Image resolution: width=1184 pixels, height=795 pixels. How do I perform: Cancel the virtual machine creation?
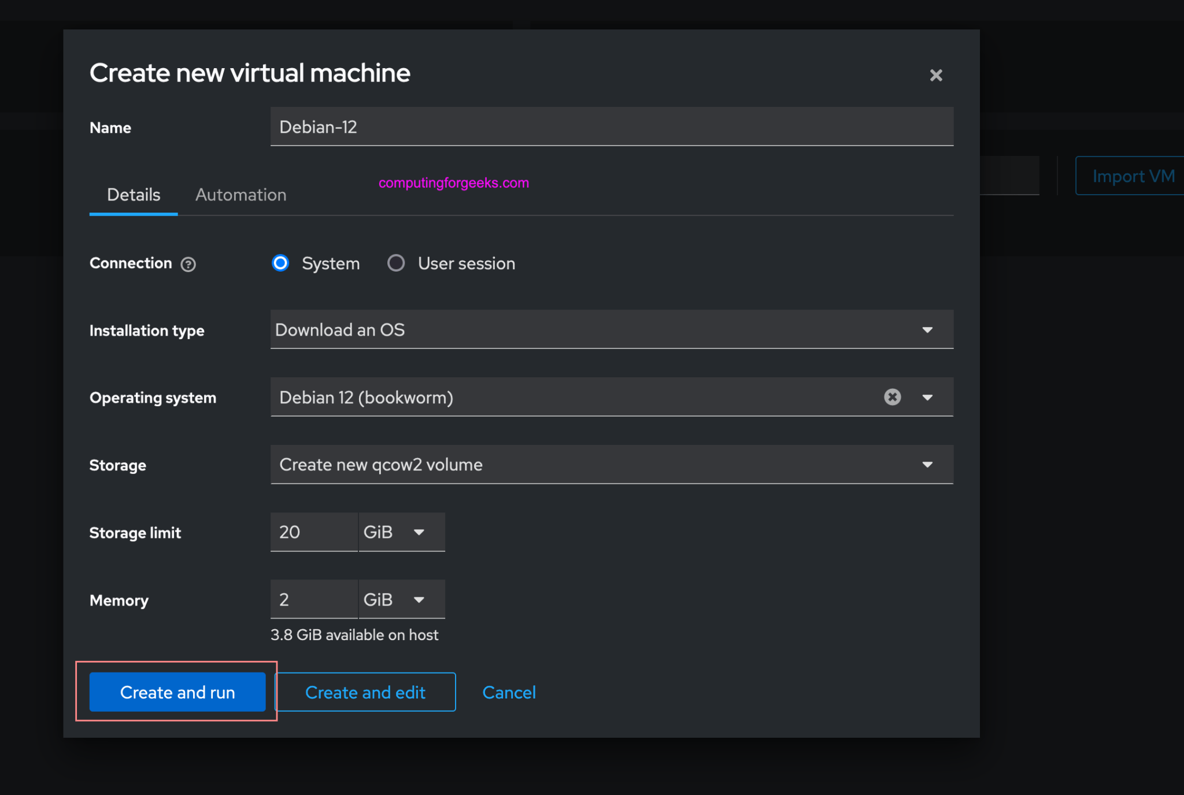[x=509, y=692]
